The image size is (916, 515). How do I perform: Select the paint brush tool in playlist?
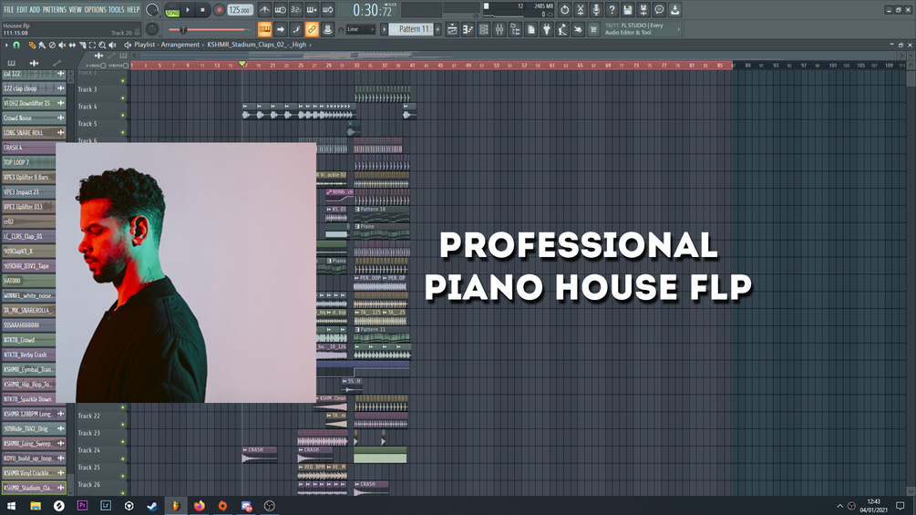tap(42, 45)
